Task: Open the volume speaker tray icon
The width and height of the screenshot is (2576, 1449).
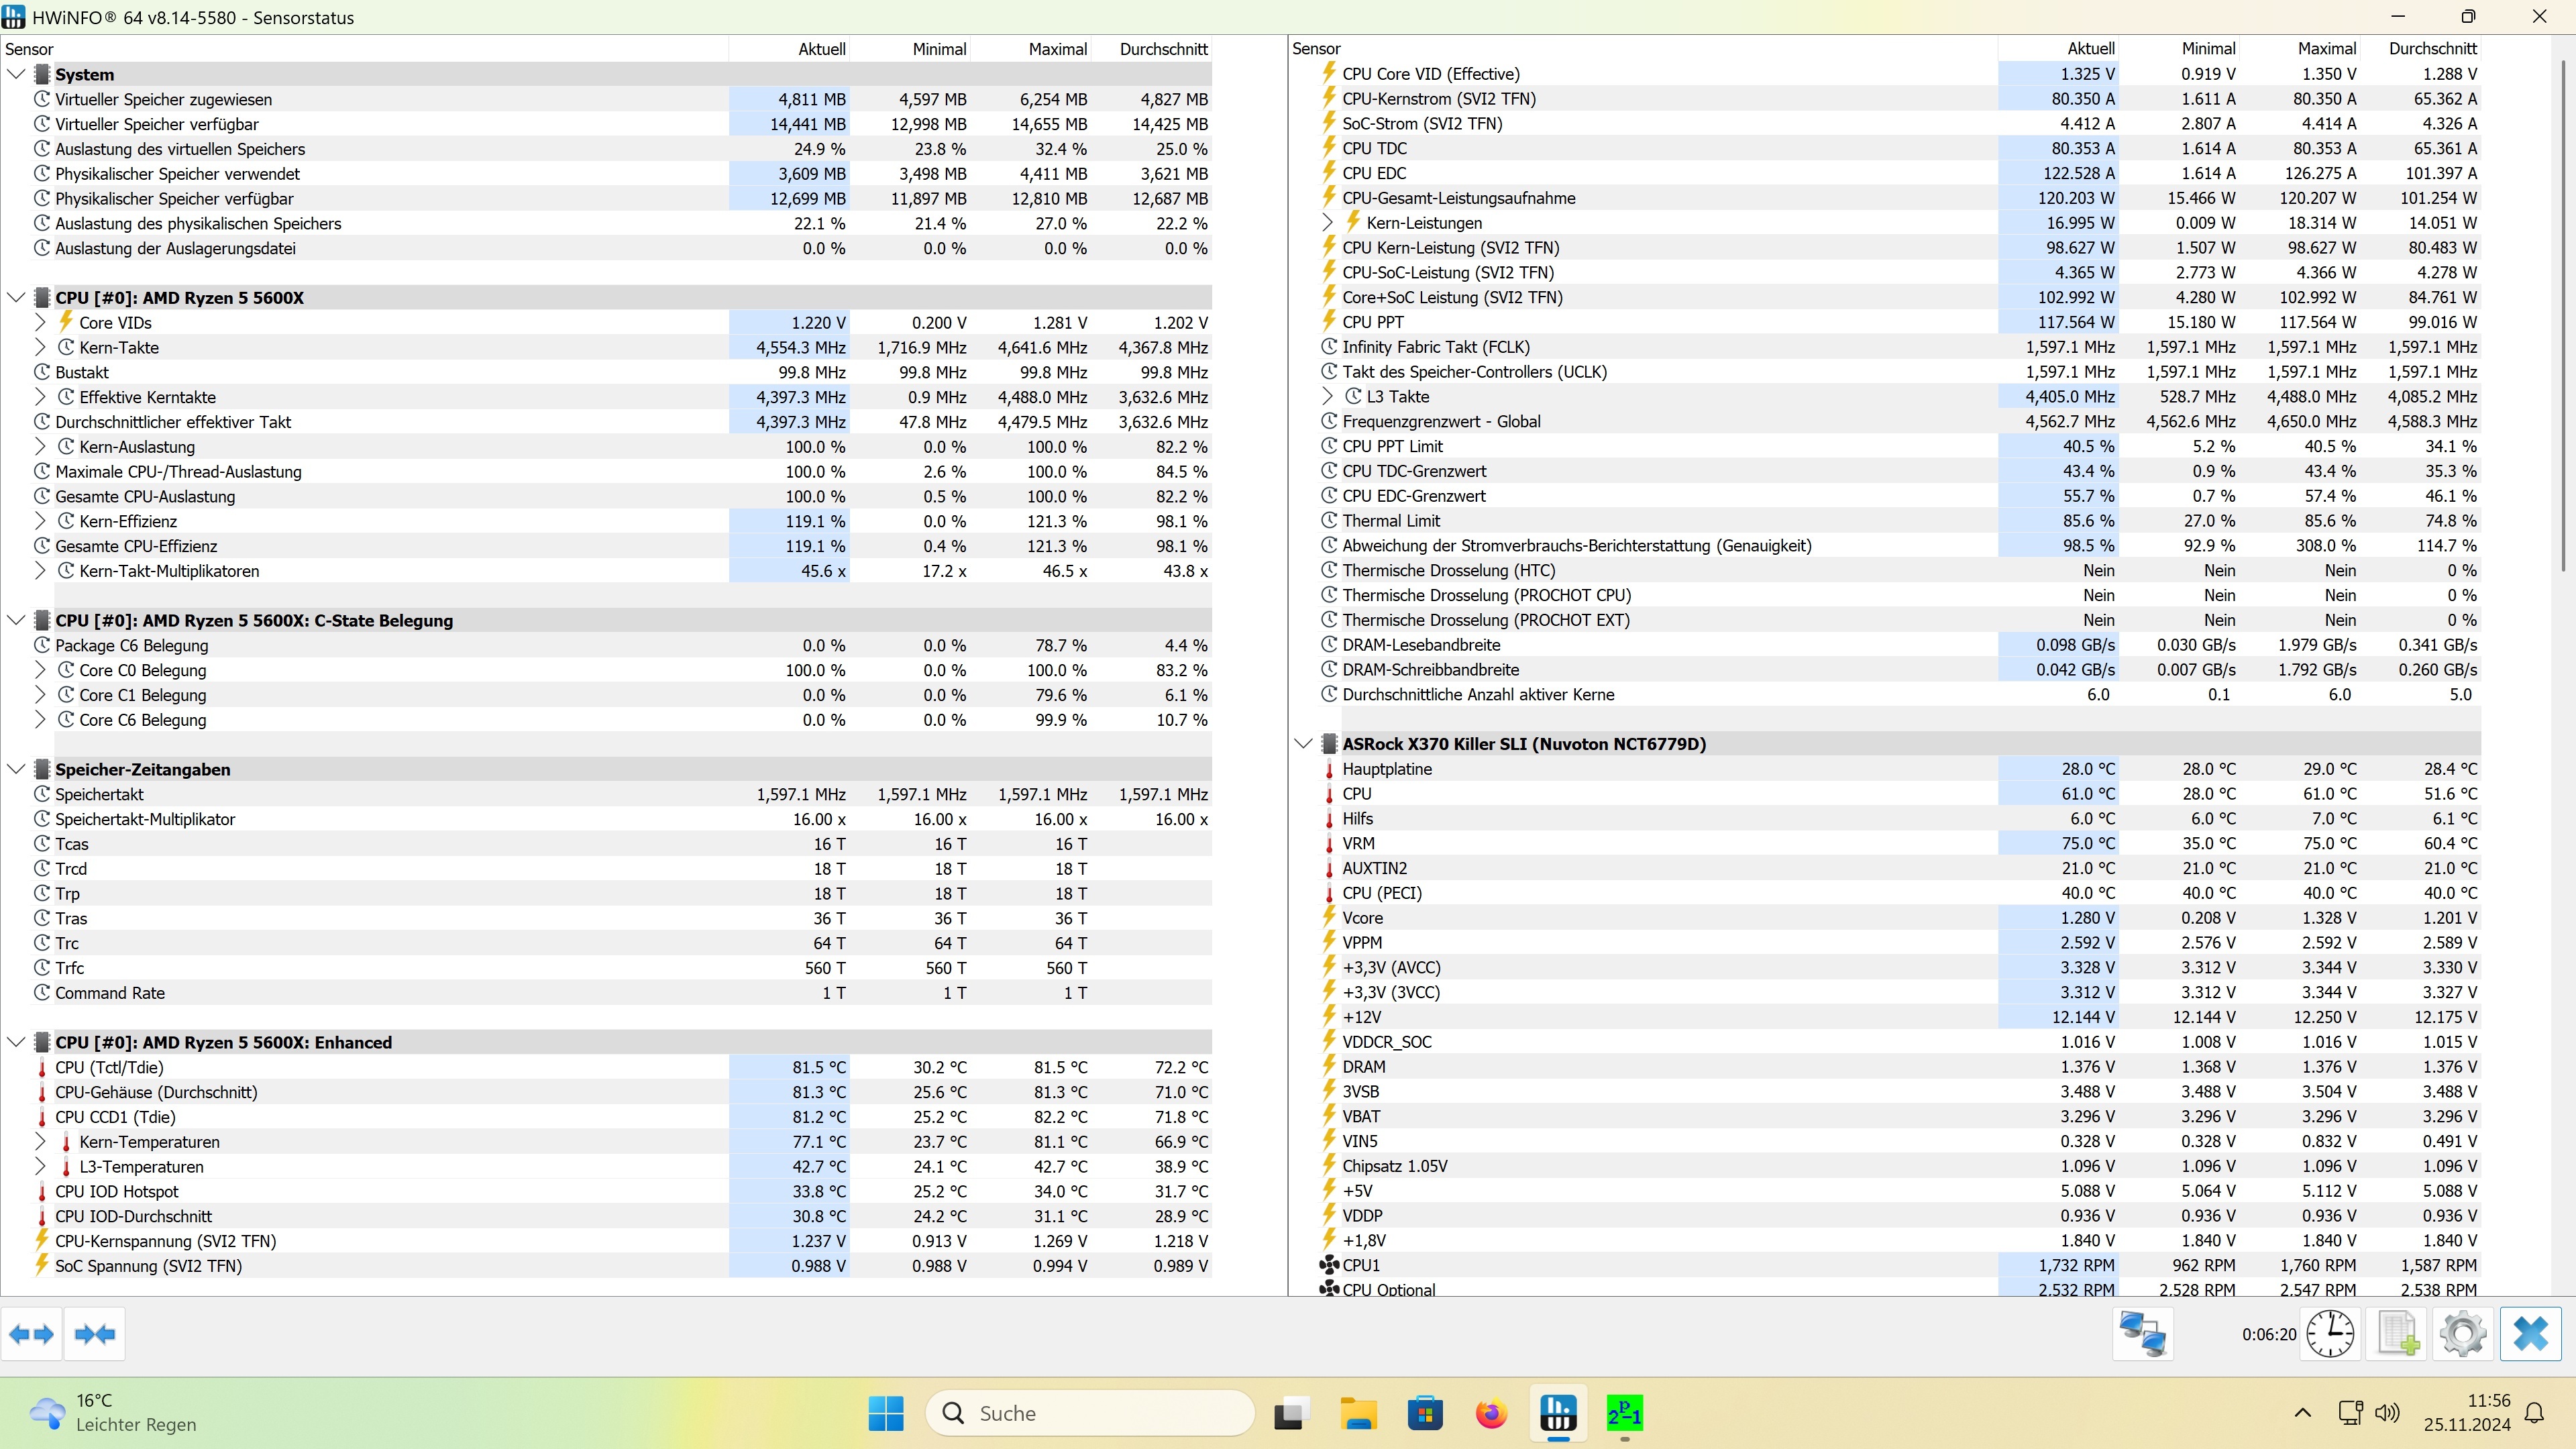Action: (2387, 1413)
